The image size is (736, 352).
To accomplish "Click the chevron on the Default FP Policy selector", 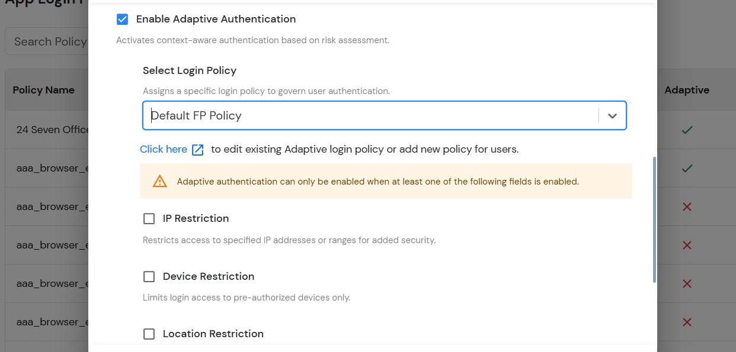I will click(x=612, y=115).
